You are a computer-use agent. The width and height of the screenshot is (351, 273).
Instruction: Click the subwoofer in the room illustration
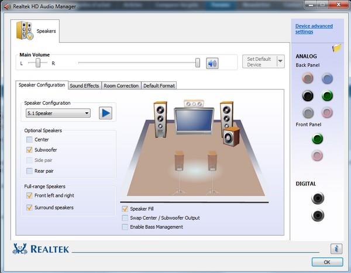point(232,137)
